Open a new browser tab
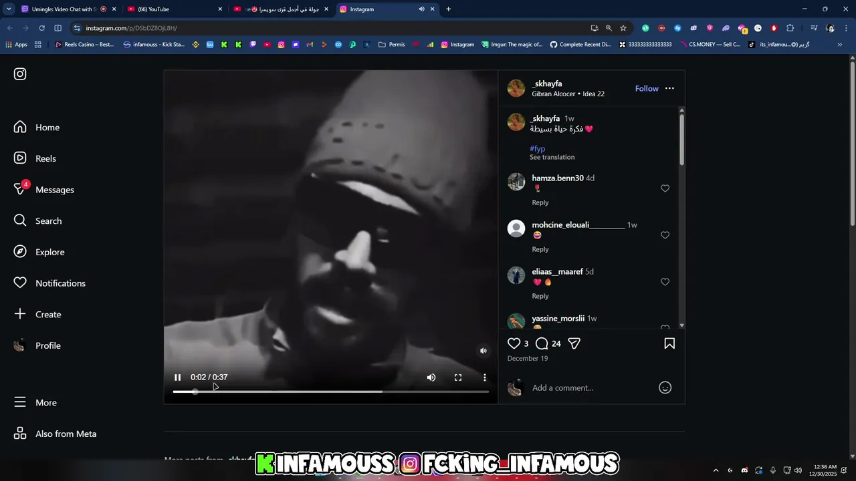This screenshot has height=481, width=856. click(x=448, y=9)
